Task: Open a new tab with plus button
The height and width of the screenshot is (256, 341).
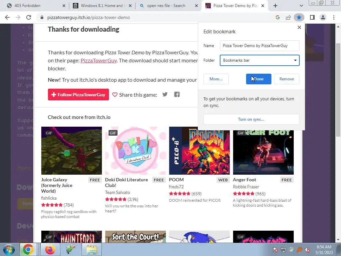Action: [275, 6]
